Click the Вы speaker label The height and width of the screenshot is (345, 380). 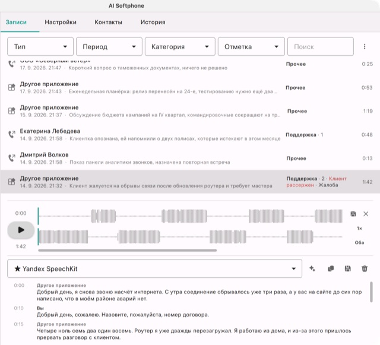[x=40, y=308]
